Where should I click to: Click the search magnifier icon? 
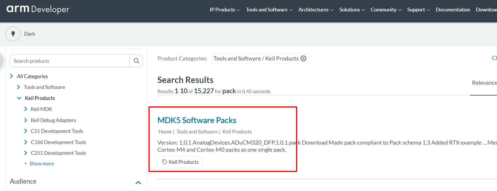136,61
